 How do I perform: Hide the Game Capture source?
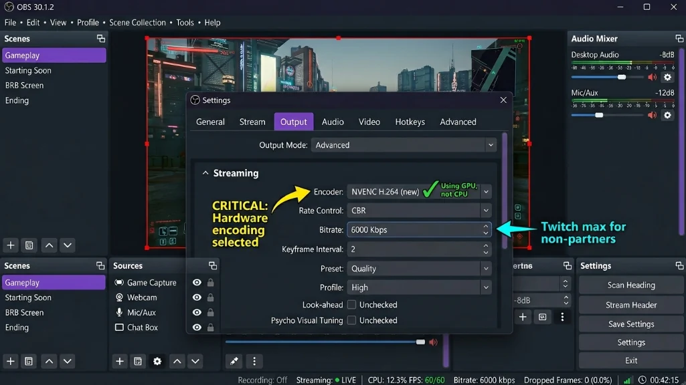click(x=197, y=283)
